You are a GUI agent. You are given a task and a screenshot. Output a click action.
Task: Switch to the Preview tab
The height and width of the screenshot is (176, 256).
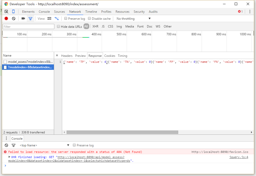point(80,56)
